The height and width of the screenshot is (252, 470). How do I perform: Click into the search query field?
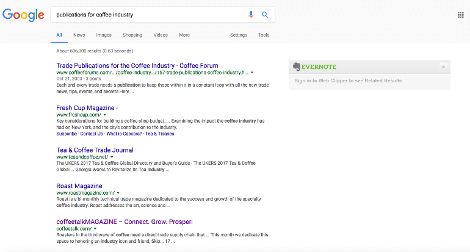(146, 15)
